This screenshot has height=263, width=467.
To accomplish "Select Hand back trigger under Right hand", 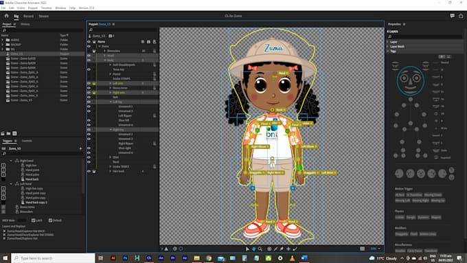I will (x=32, y=179).
